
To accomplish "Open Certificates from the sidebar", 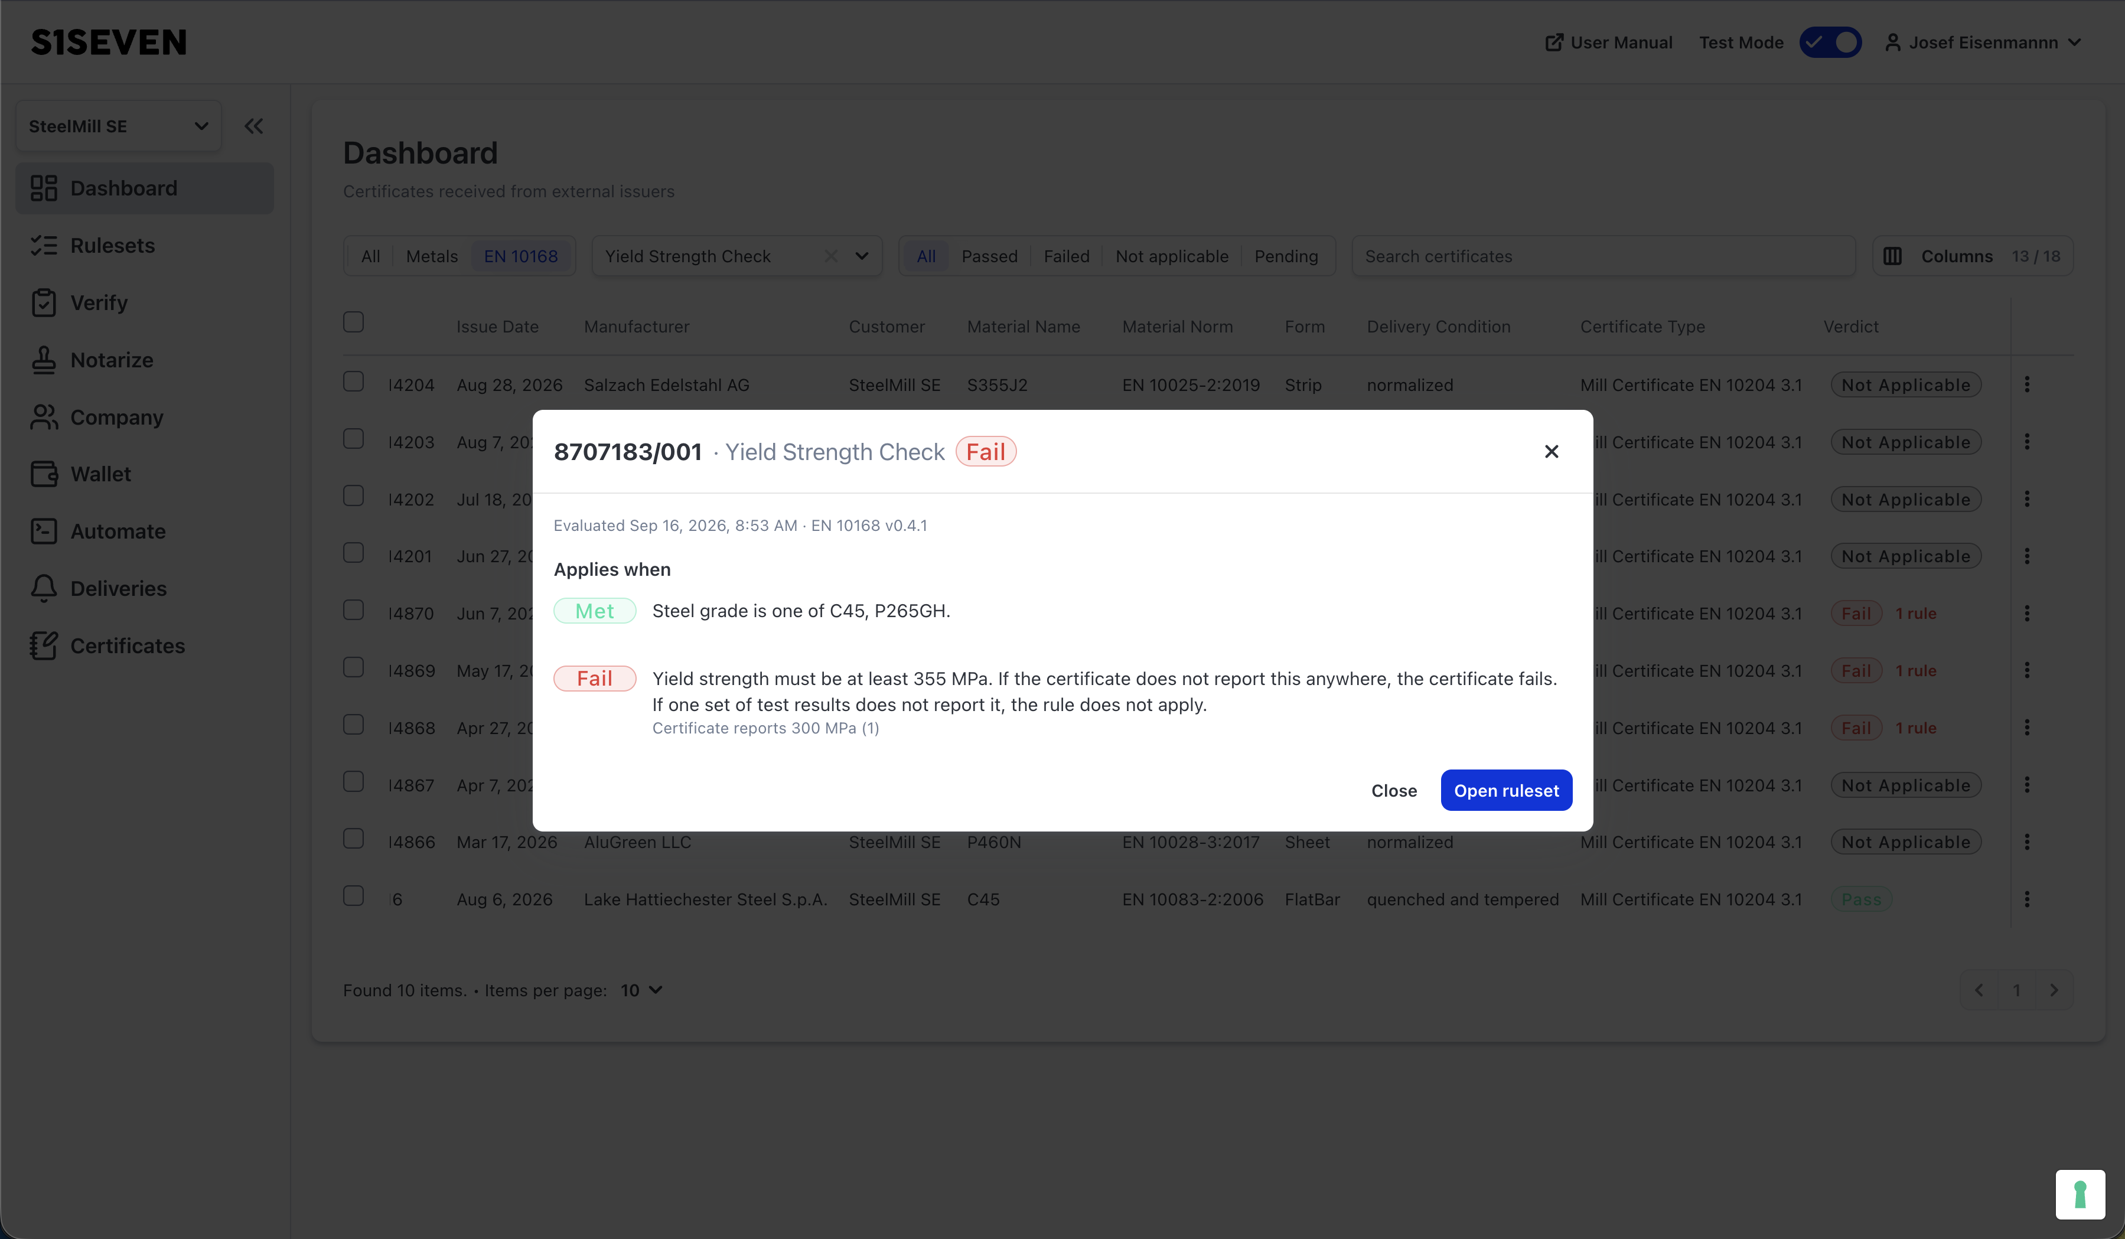I will (x=144, y=646).
